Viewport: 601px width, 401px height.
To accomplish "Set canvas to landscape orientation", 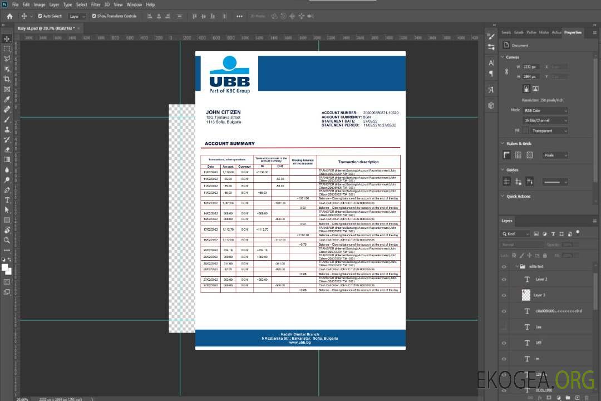I will 535,89.
